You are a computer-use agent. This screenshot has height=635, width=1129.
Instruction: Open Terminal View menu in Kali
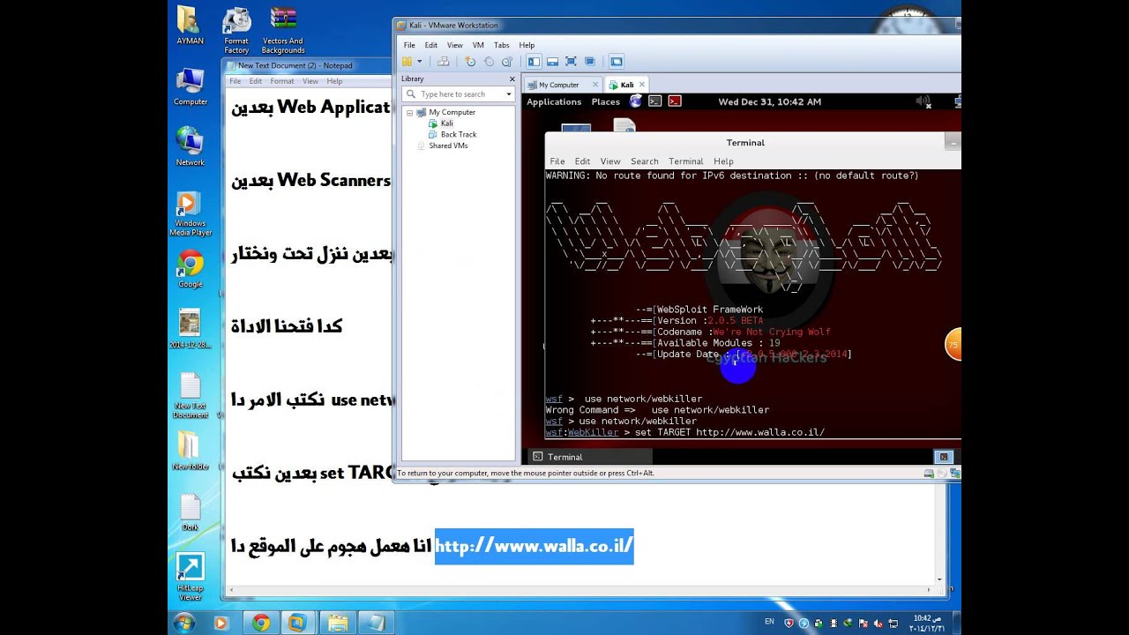coord(610,161)
